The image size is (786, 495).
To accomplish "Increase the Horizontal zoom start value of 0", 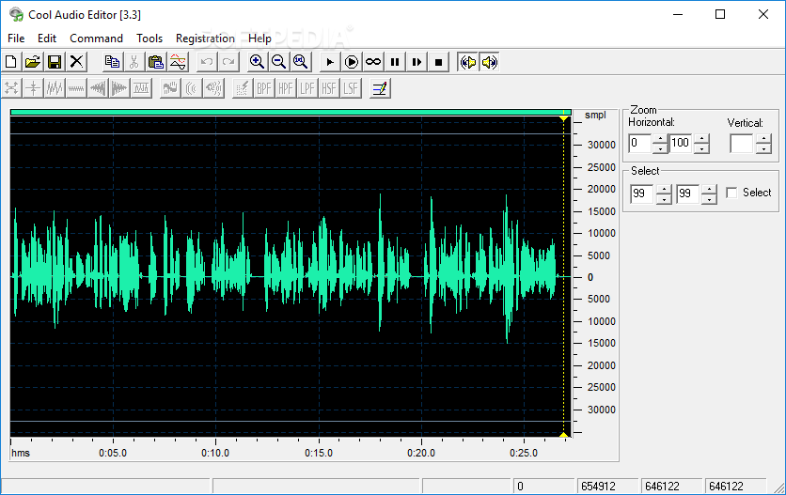I will (x=660, y=139).
